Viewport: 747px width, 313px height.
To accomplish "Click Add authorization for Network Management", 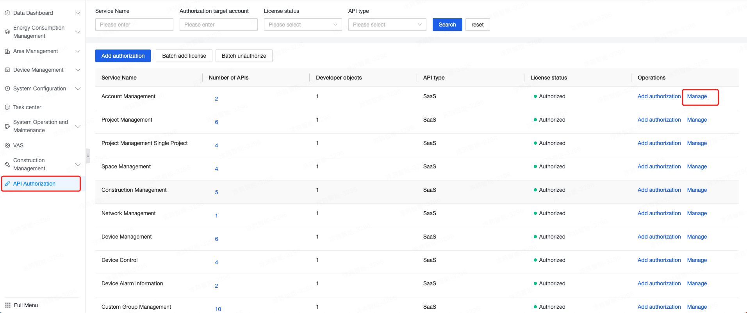I will tap(659, 213).
